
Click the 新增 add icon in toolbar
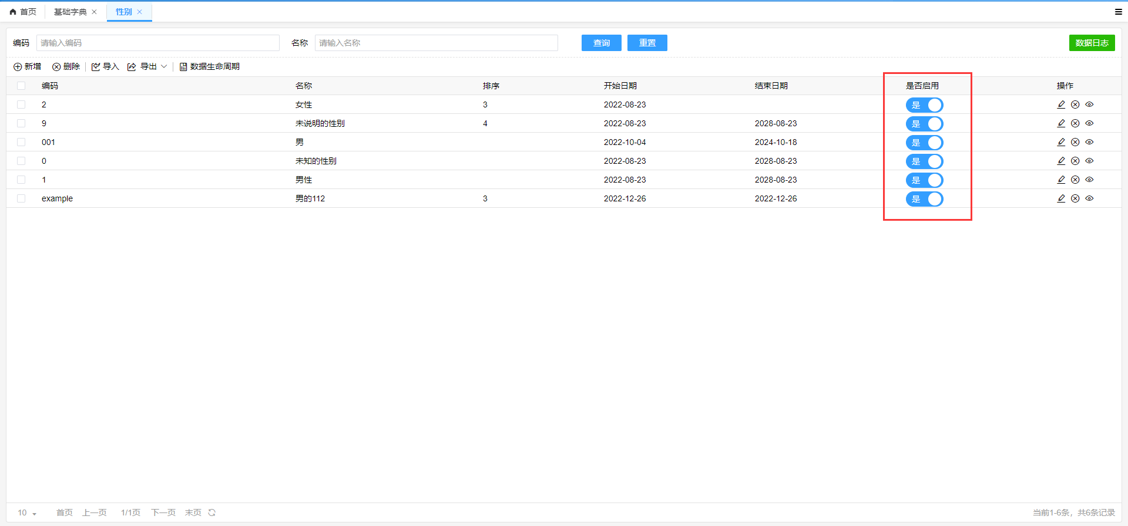pos(18,67)
